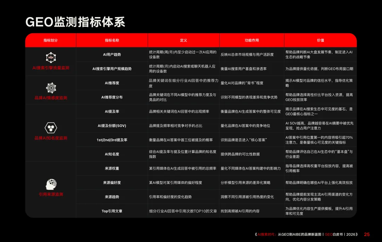382x242 pixels.
Task: Click the footer text GEO白皮书 | 2026
Action: (x=340, y=235)
